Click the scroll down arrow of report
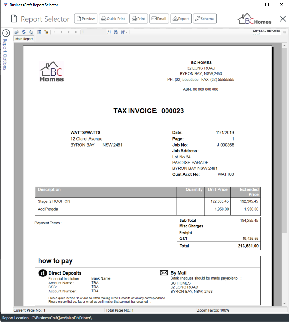 (x=284, y=303)
